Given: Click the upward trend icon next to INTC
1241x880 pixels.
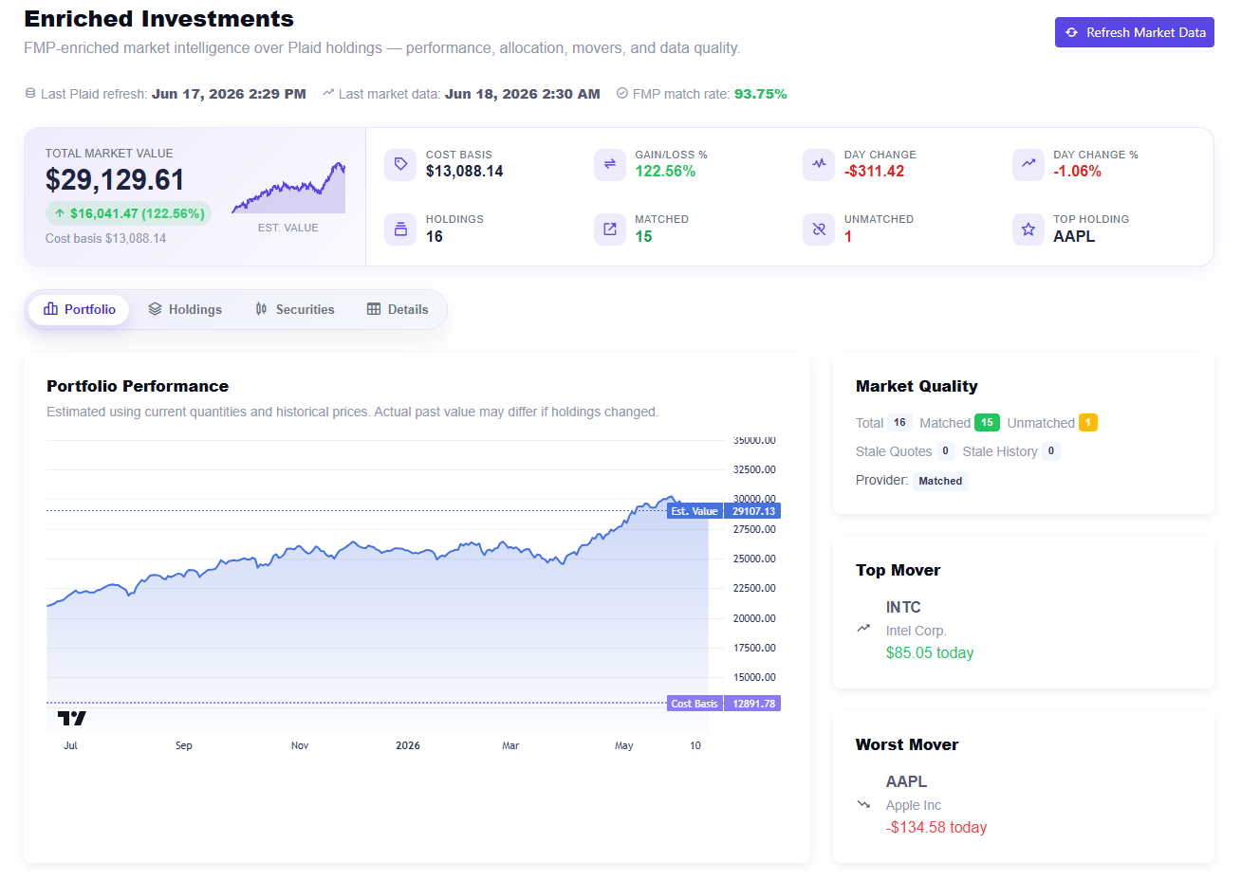Looking at the screenshot, I should tap(863, 628).
